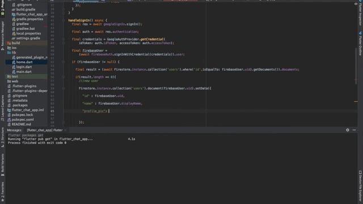
Task: Click the lib folder icon
Action: click(9, 53)
